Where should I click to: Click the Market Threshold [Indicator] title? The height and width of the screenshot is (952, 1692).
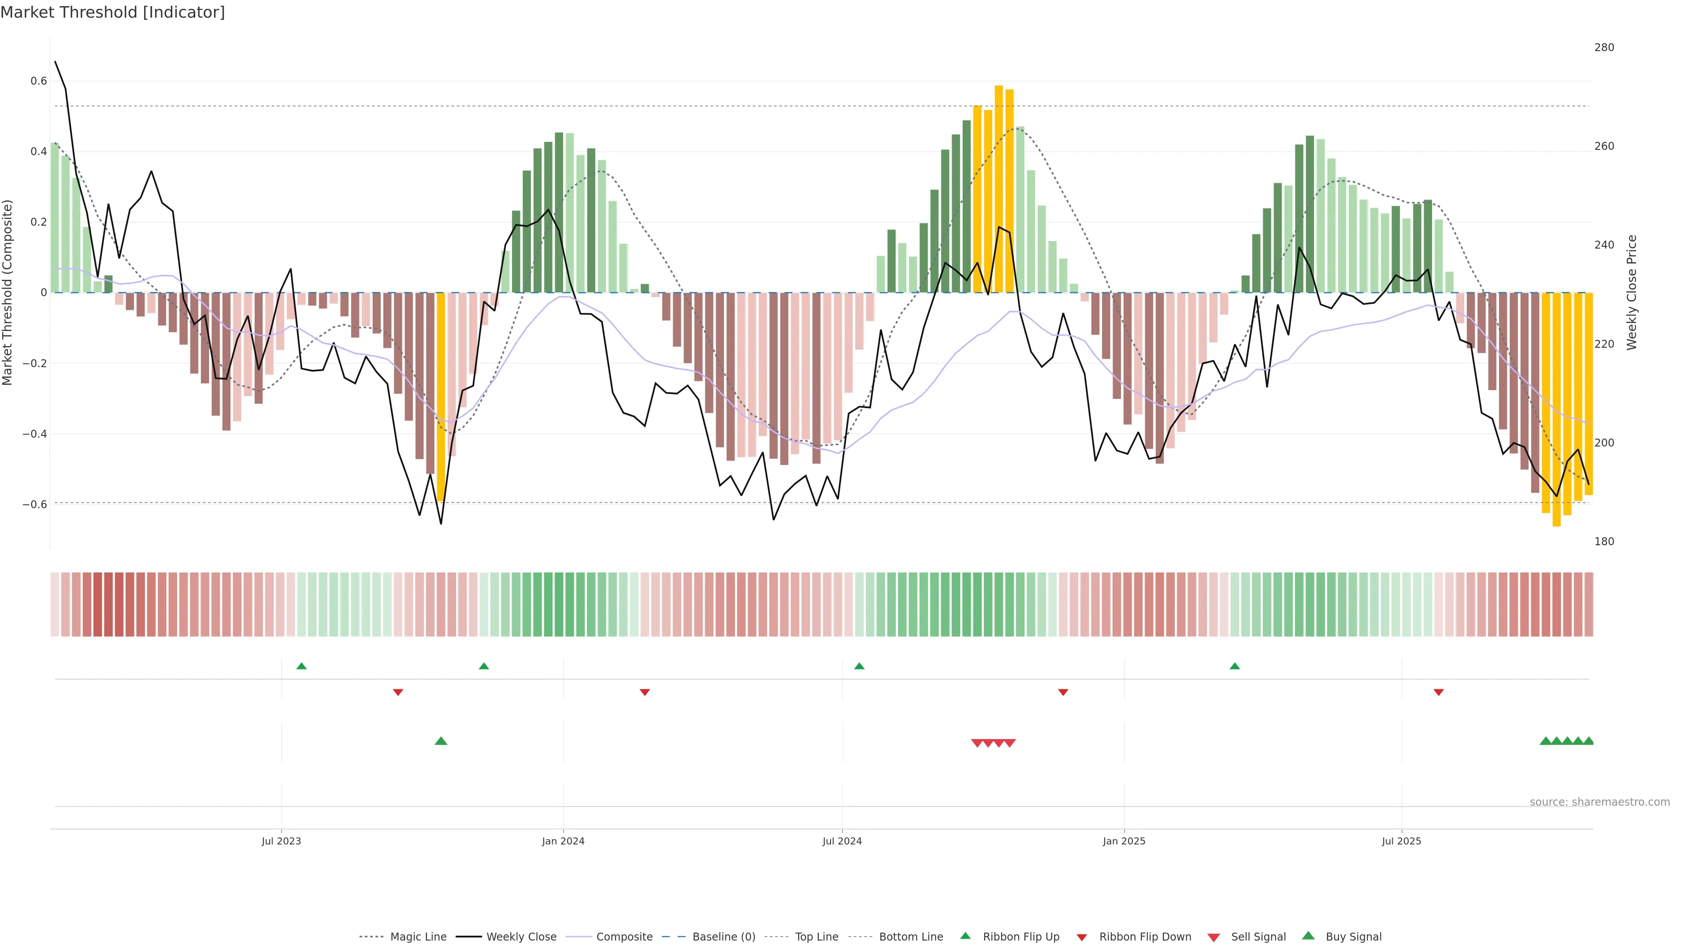(112, 12)
